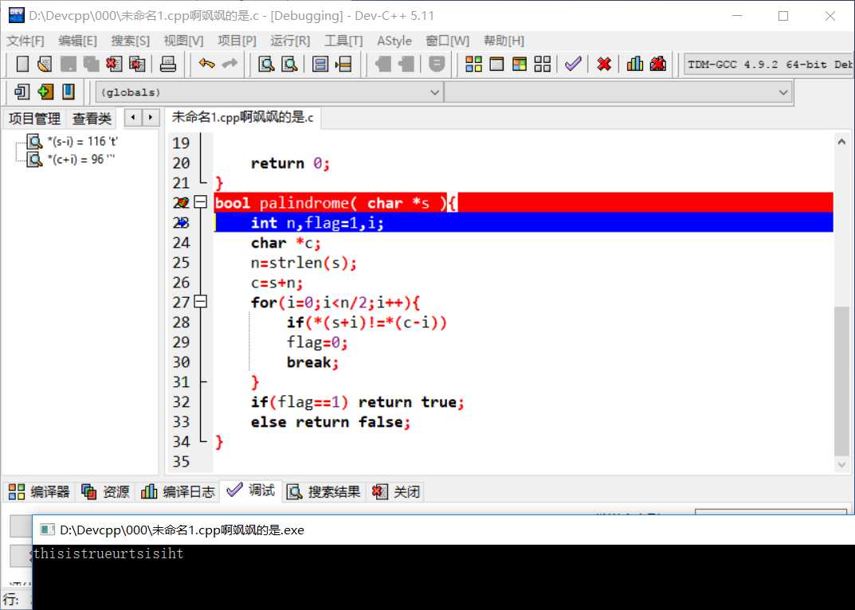855x610 pixels.
Task: Open Find with the magnifier toolbar icon
Action: 266,65
